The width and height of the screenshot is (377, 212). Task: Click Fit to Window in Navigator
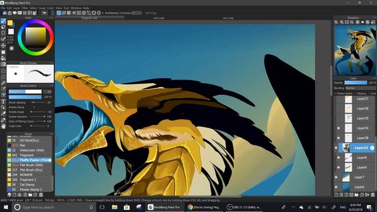click(347, 22)
